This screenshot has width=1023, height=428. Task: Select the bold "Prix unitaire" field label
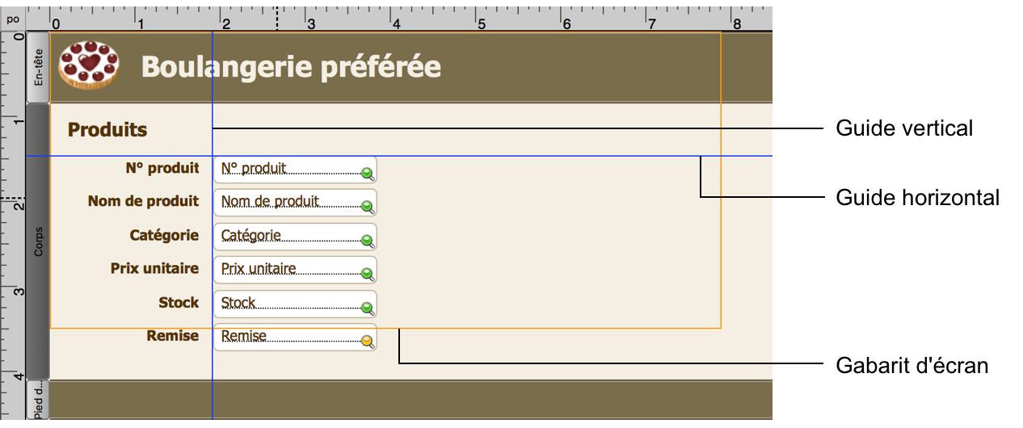[x=154, y=268]
